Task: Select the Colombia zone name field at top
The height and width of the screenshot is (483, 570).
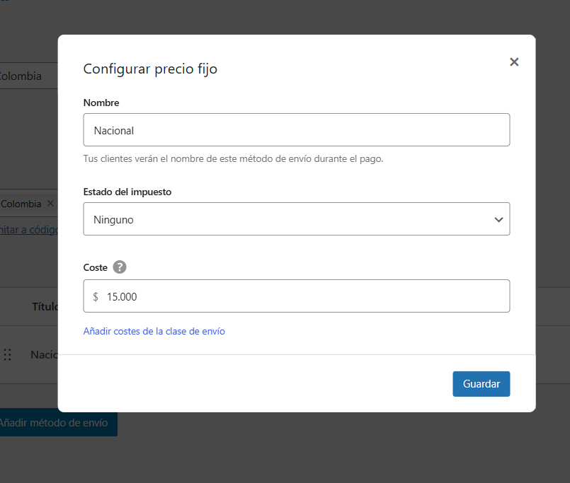Action: point(27,76)
